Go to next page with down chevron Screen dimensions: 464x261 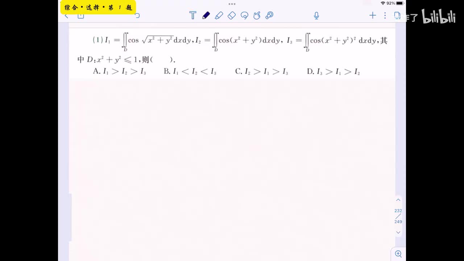[398, 232]
